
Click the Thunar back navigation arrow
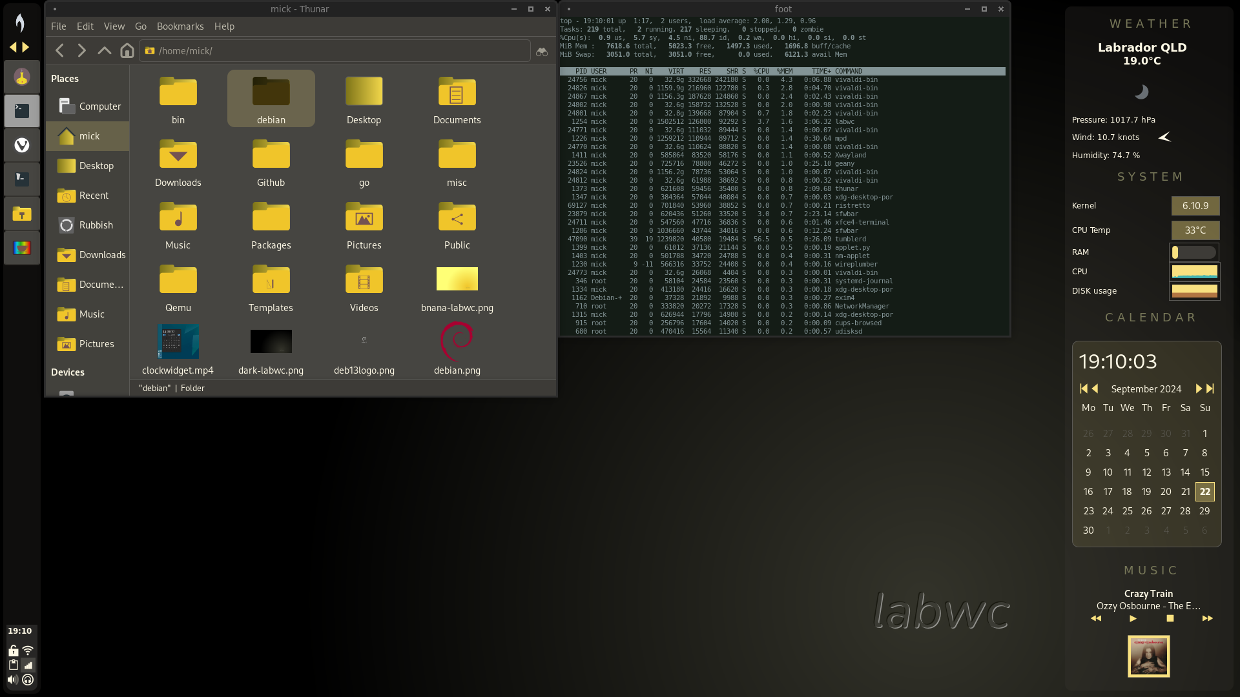60,50
